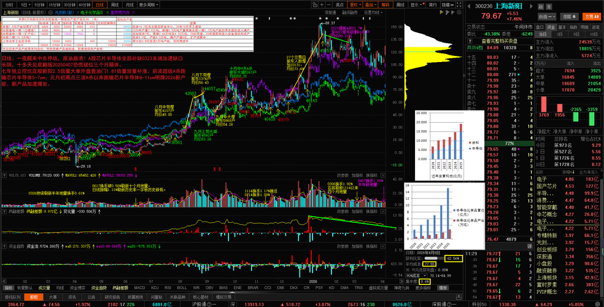Click the 沪股通 help question mark icon

(209, 304)
